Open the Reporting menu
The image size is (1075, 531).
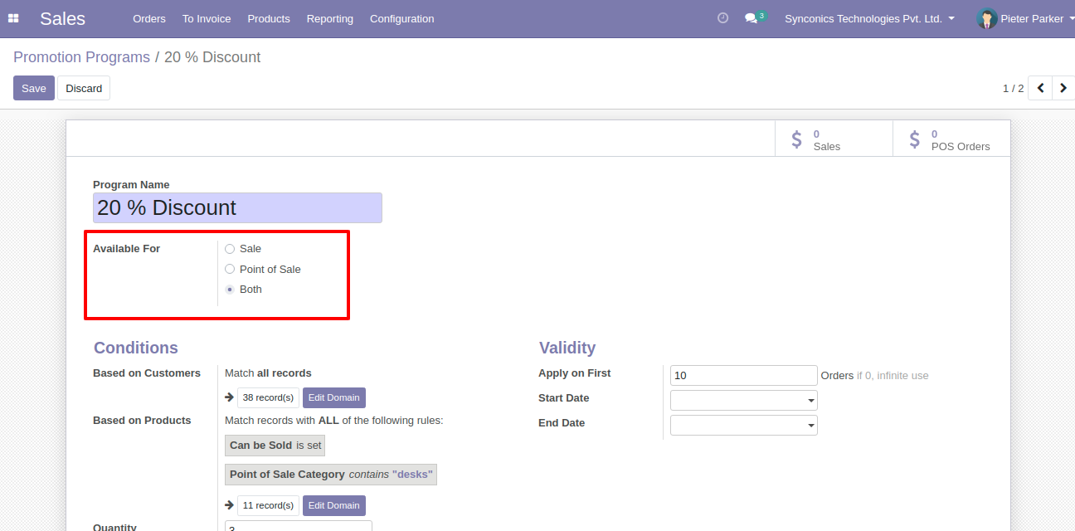[329, 18]
